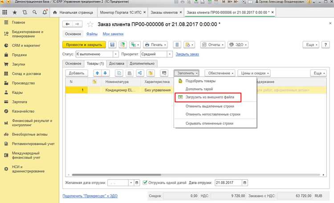Click Провести и закрыть button

(84, 45)
